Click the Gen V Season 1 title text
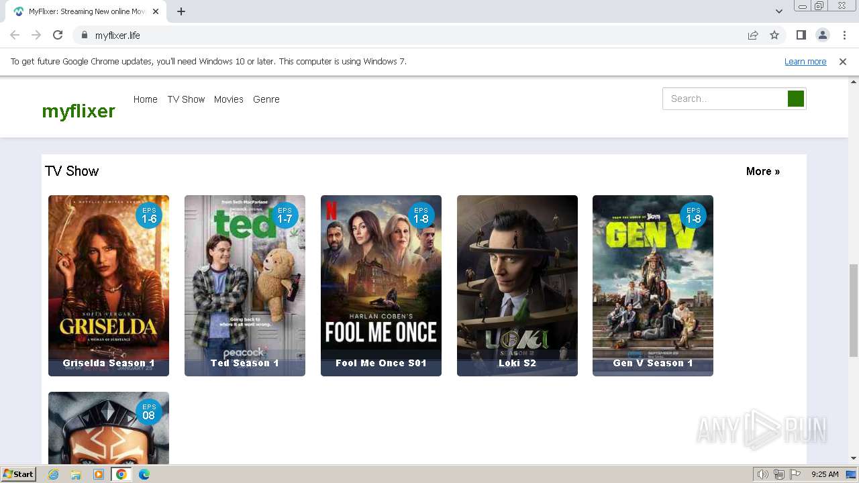 point(653,363)
